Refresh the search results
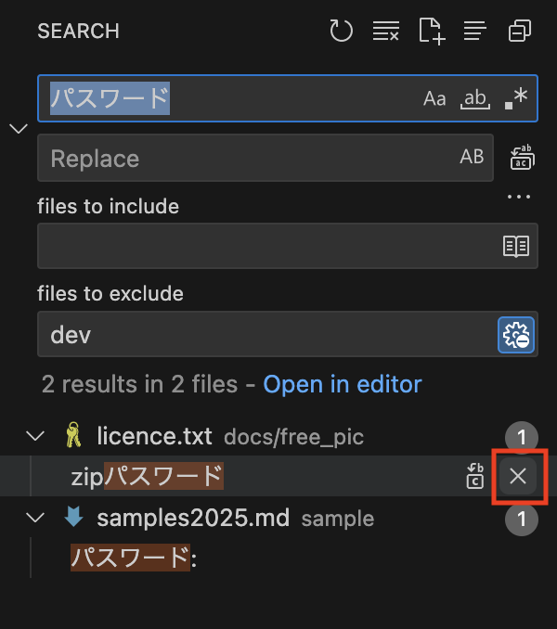Viewport: 557px width, 629px height. [341, 31]
